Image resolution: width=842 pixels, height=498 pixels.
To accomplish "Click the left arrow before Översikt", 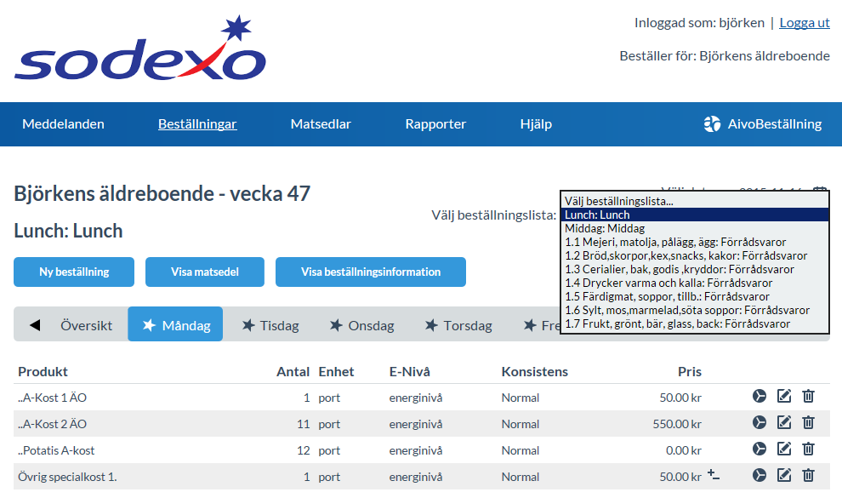I will [x=35, y=325].
